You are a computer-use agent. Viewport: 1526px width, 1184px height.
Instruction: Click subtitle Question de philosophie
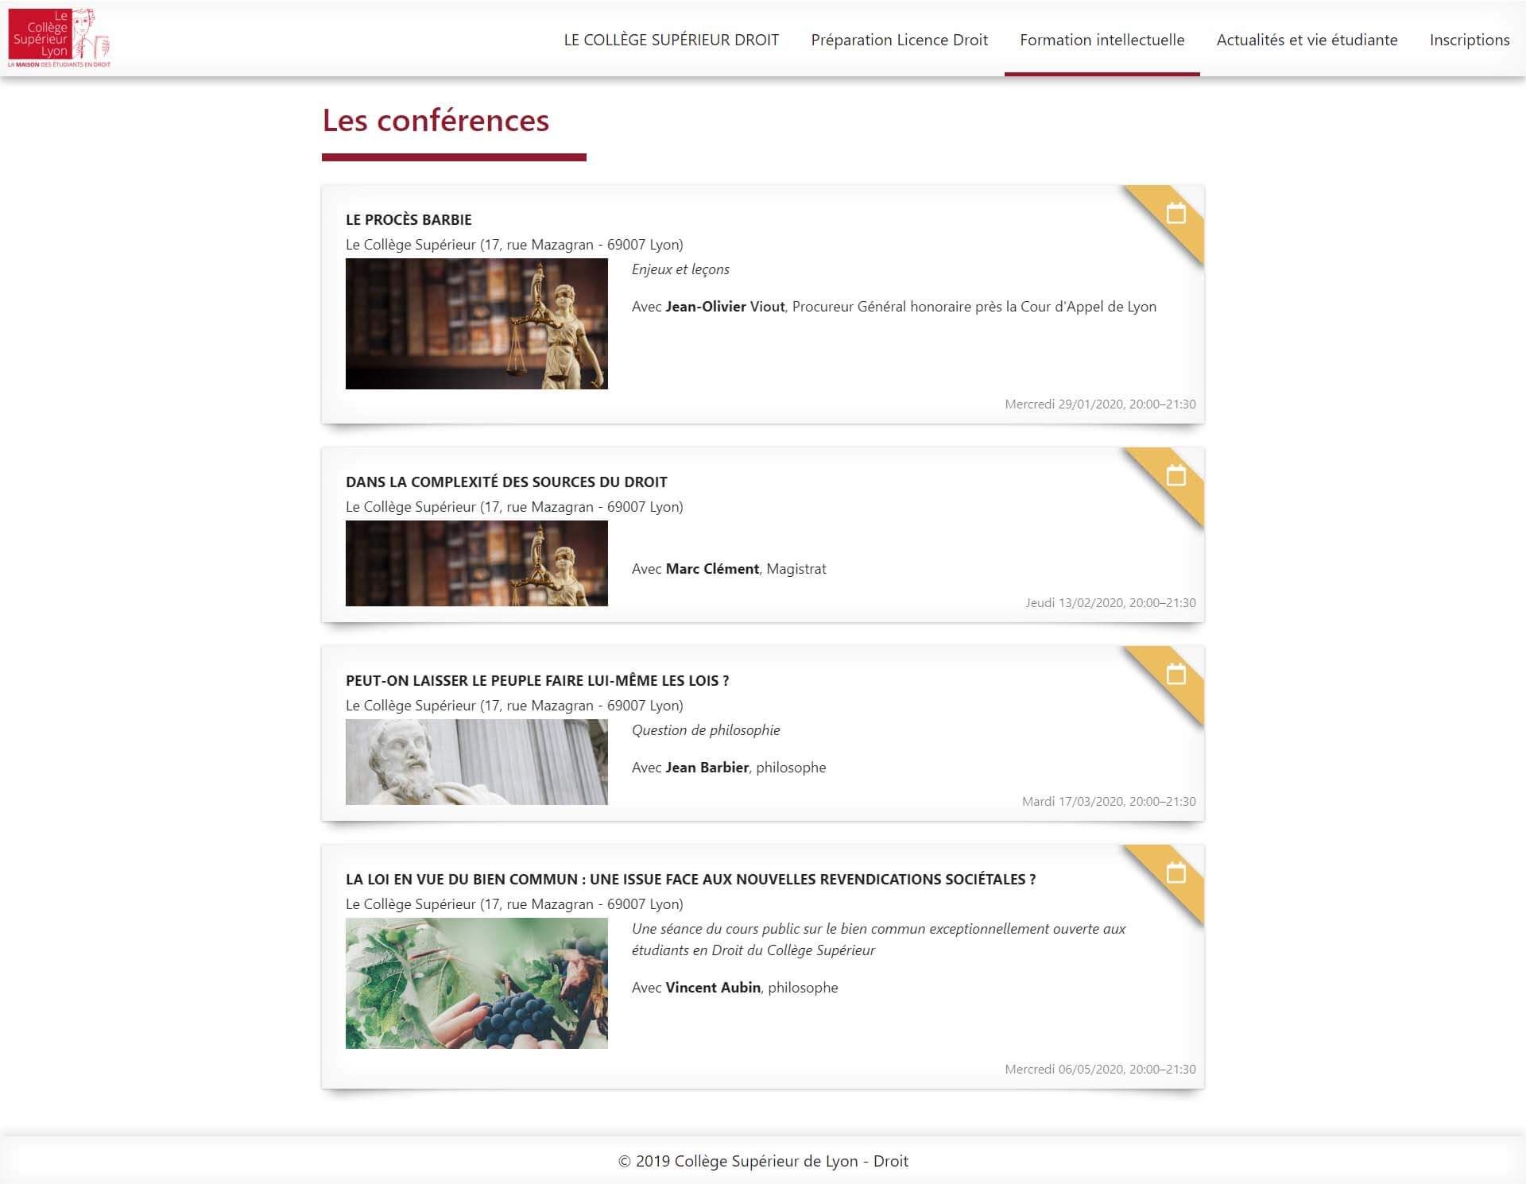point(706,730)
